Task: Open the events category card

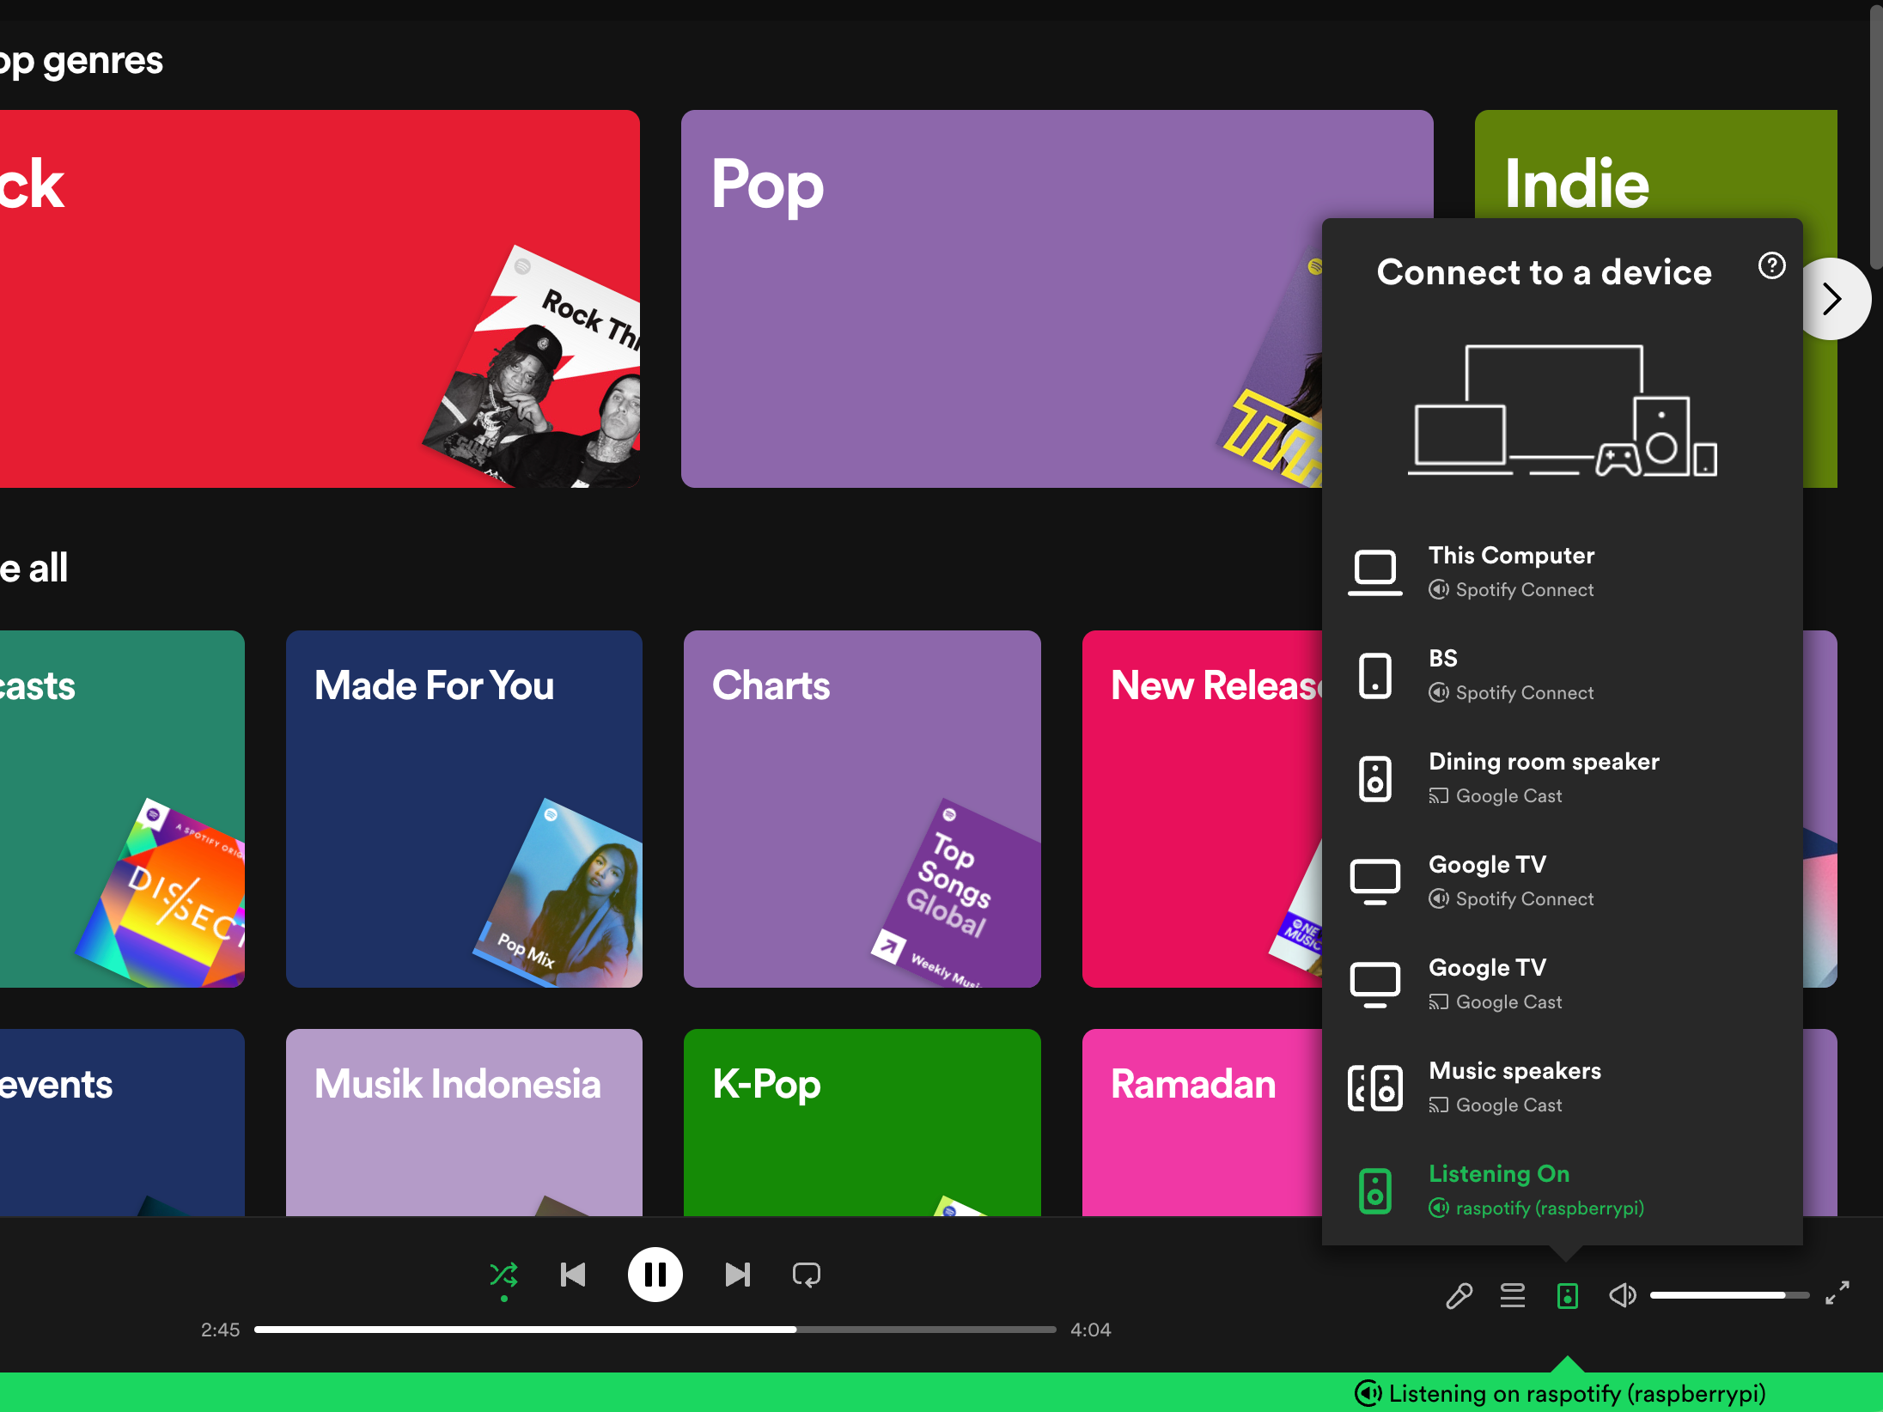Action: point(122,1122)
